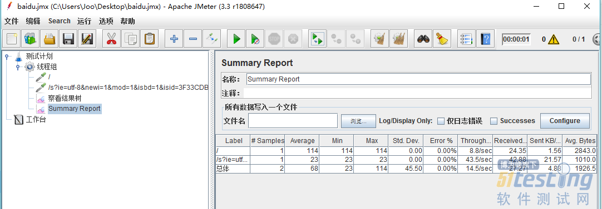
Task: Click the Configure button
Action: (565, 121)
